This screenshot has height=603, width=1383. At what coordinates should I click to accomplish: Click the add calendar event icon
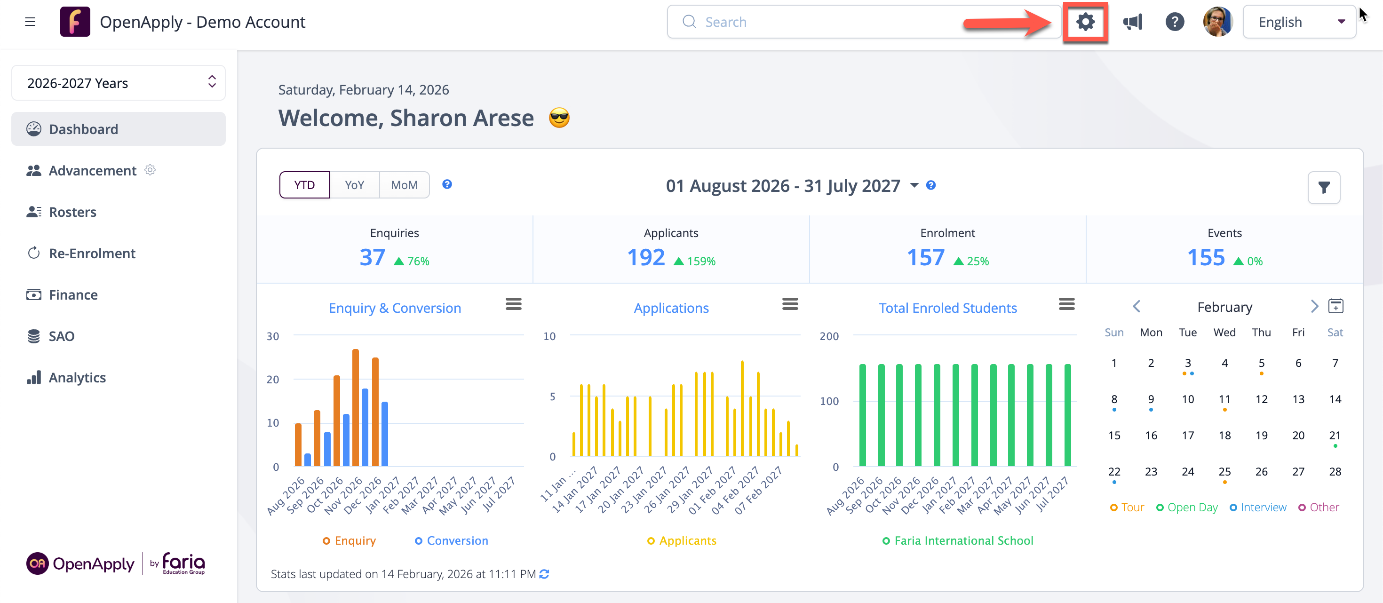point(1335,306)
